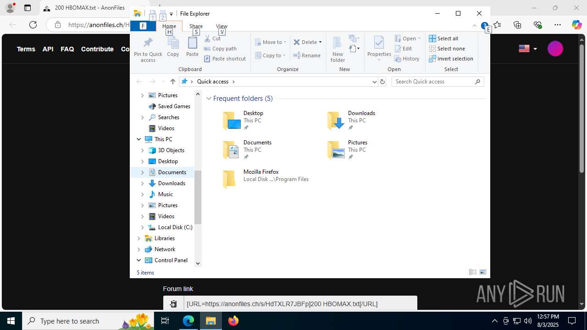The height and width of the screenshot is (330, 587).
Task: Click the Up one level arrow
Action: pyautogui.click(x=172, y=82)
